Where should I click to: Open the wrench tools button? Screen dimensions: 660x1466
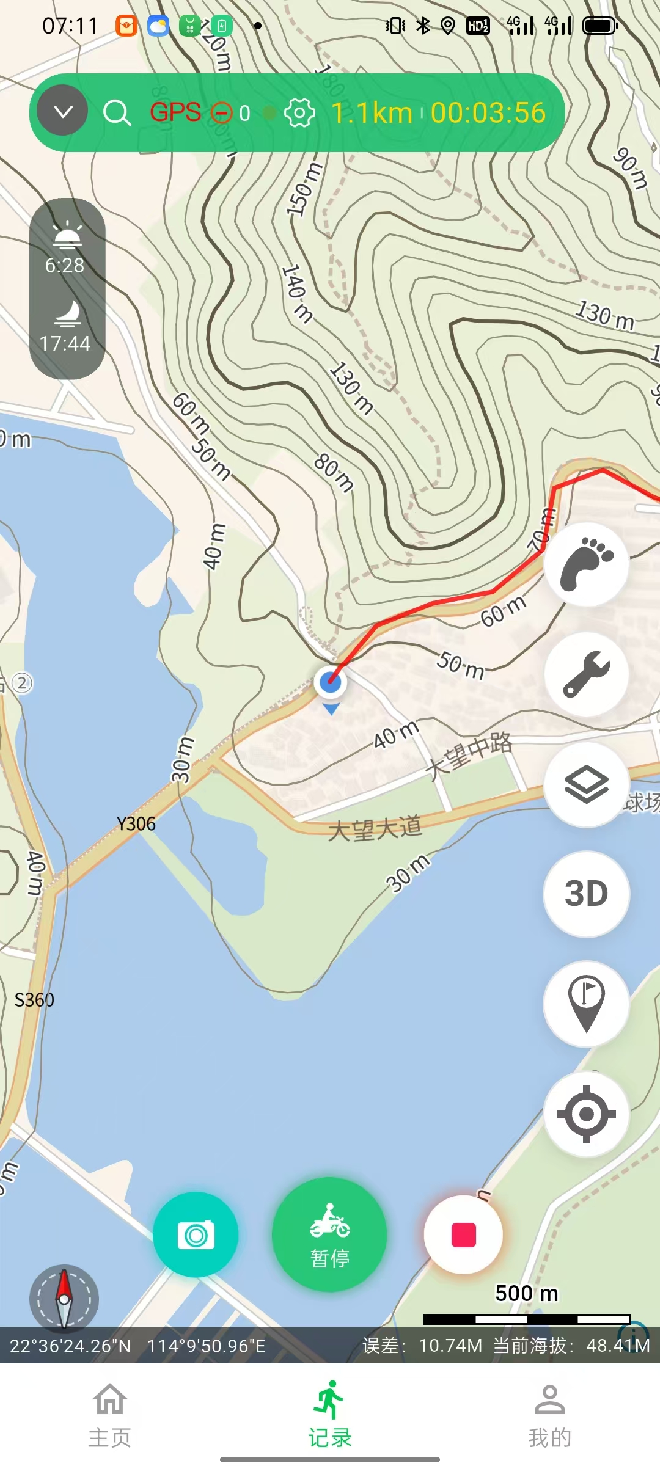(x=586, y=674)
